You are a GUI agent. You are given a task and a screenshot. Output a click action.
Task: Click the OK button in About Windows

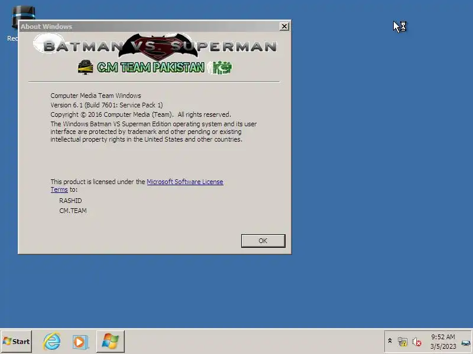coord(263,241)
